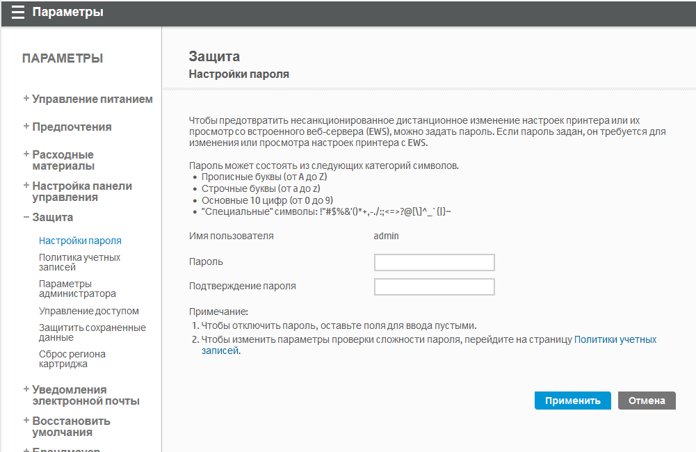Go to Управление доступом
Screen dimensions: 696x452
[x=89, y=311]
